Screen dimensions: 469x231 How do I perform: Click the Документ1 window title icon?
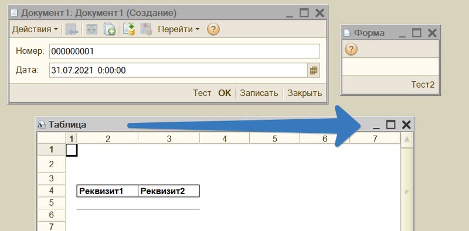pyautogui.click(x=14, y=13)
